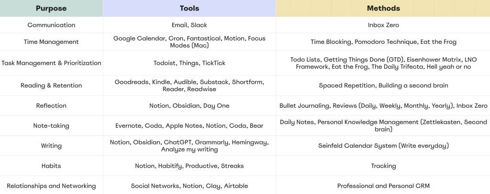Select the Tools column header
The height and width of the screenshot is (194, 490).
point(189,9)
